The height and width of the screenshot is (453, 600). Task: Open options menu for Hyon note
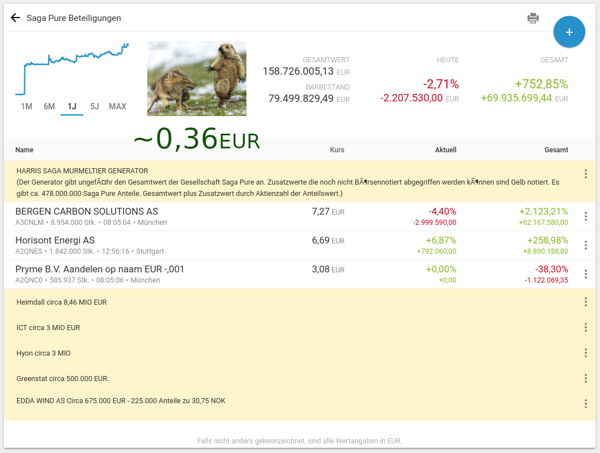point(585,353)
